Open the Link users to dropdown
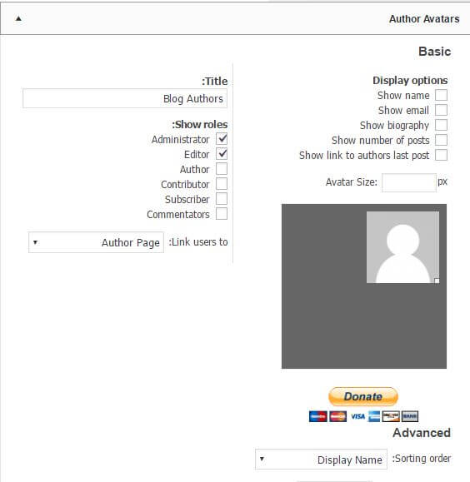This screenshot has width=470, height=482. pyautogui.click(x=96, y=242)
